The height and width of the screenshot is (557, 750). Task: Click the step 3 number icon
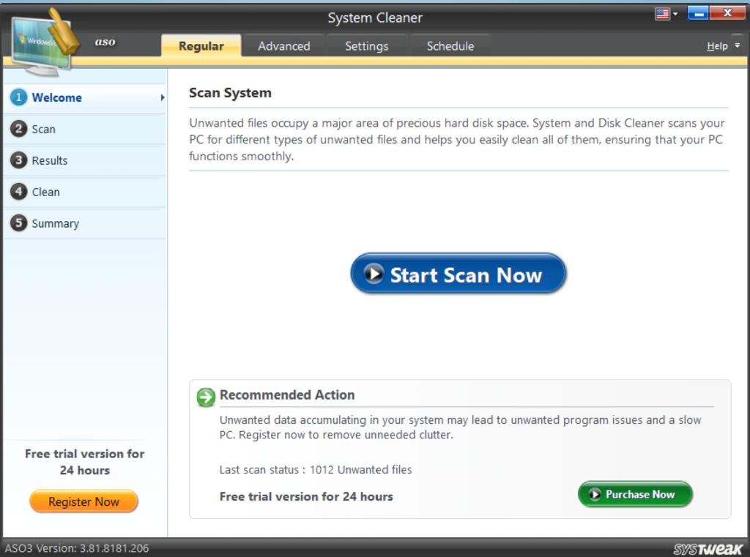[18, 160]
